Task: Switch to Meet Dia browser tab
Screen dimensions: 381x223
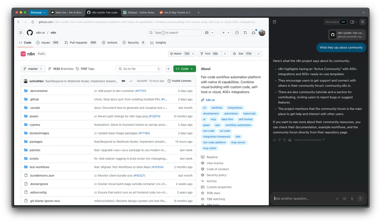Action: tap(67, 13)
